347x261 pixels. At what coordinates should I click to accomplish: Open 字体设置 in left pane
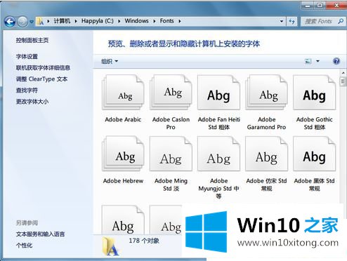pos(27,56)
